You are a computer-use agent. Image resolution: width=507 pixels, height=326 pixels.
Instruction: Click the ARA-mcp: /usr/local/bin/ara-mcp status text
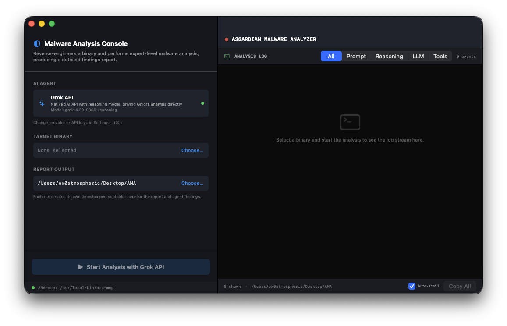tap(76, 288)
